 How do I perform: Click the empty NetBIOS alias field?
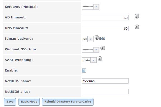105,92
